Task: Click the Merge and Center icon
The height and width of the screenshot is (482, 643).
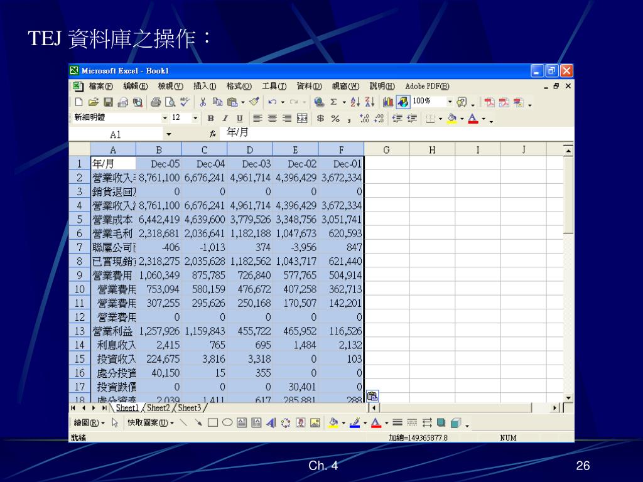Action: tap(302, 119)
